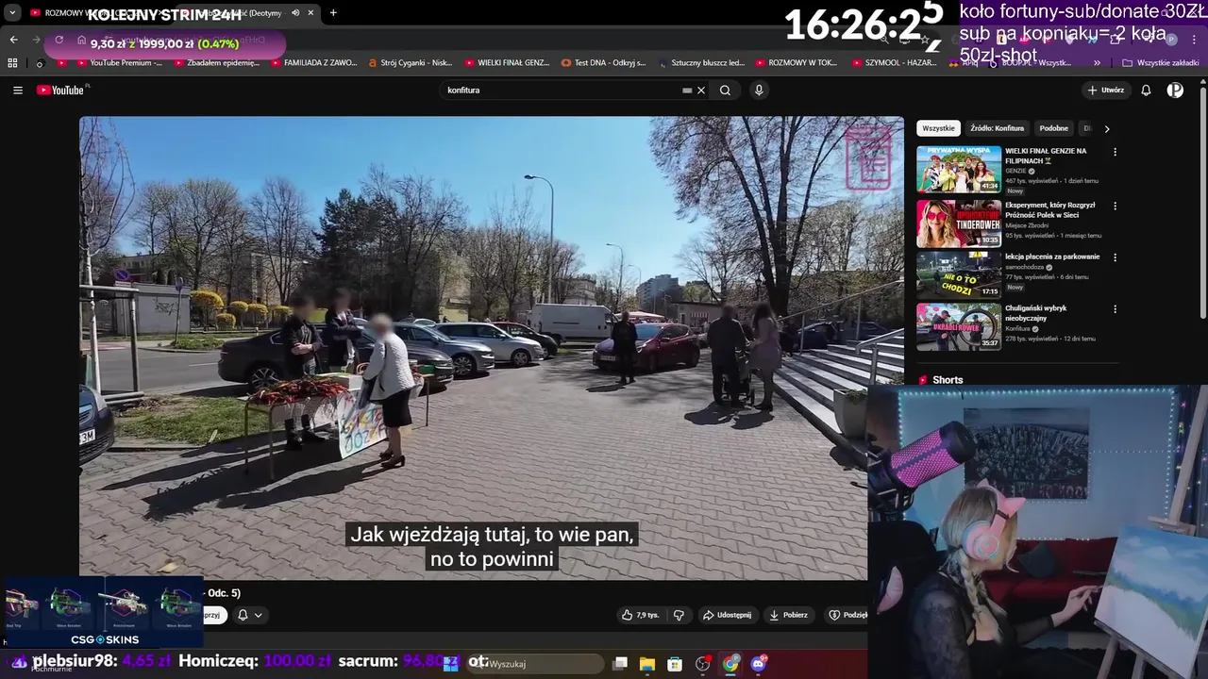Viewport: 1208px width, 679px height.
Task: Select the Wszystkie filter chip
Action: point(938,128)
